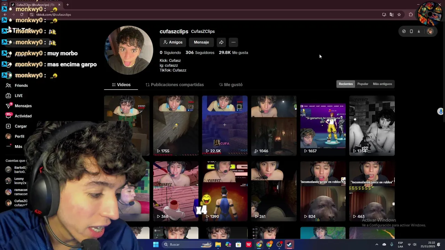Viewport: 445px width, 250px height.
Task: Close the CufasZClips browser tab
Action: (59, 5)
